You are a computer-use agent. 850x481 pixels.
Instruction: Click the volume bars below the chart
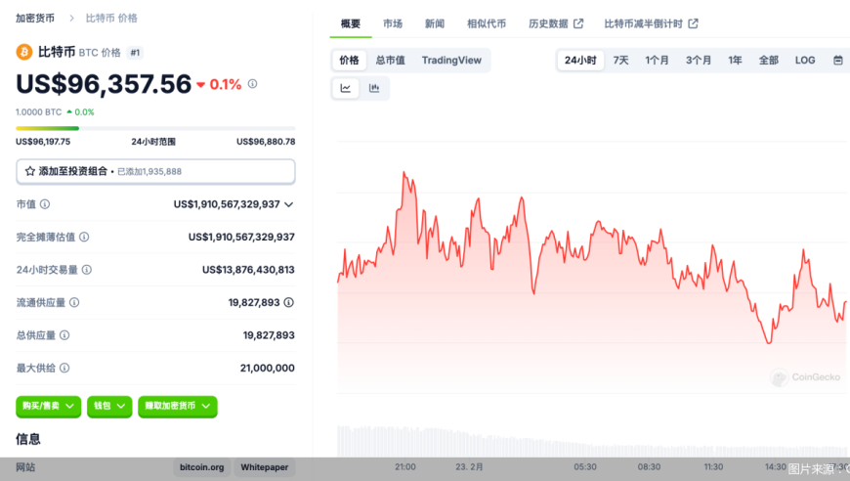(592, 440)
